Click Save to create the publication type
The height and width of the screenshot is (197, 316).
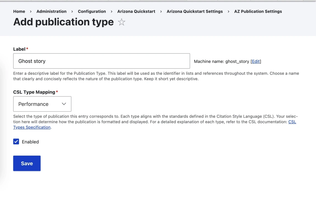[27, 163]
